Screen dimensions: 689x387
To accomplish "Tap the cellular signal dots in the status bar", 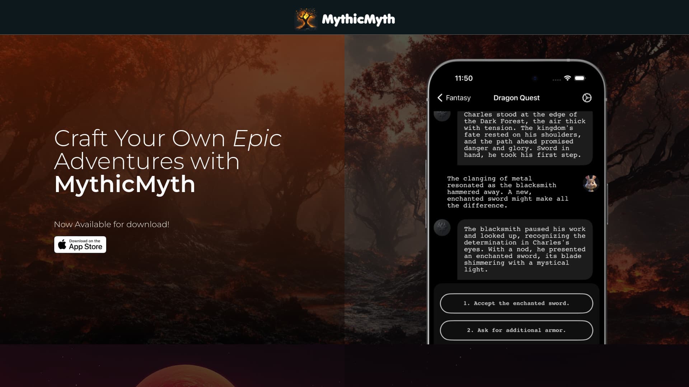I will (556, 79).
